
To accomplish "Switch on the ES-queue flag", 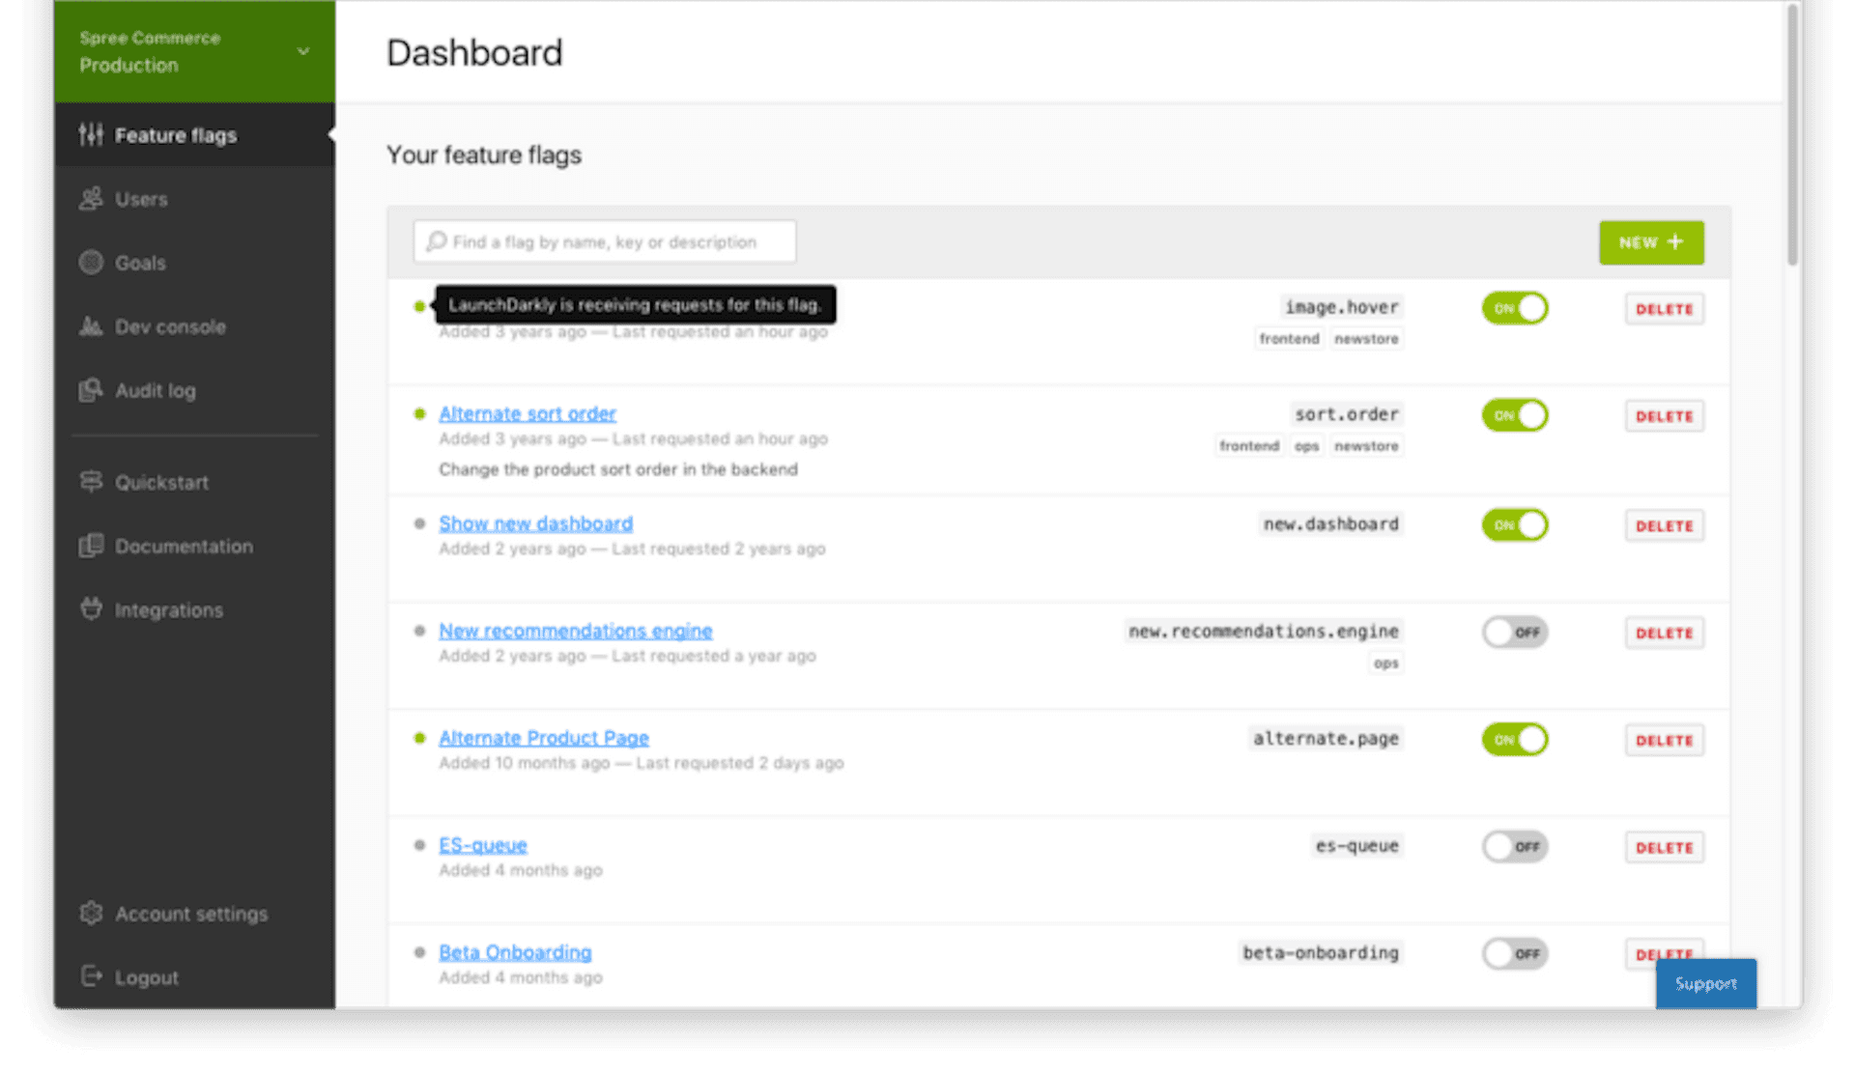I will [x=1514, y=846].
